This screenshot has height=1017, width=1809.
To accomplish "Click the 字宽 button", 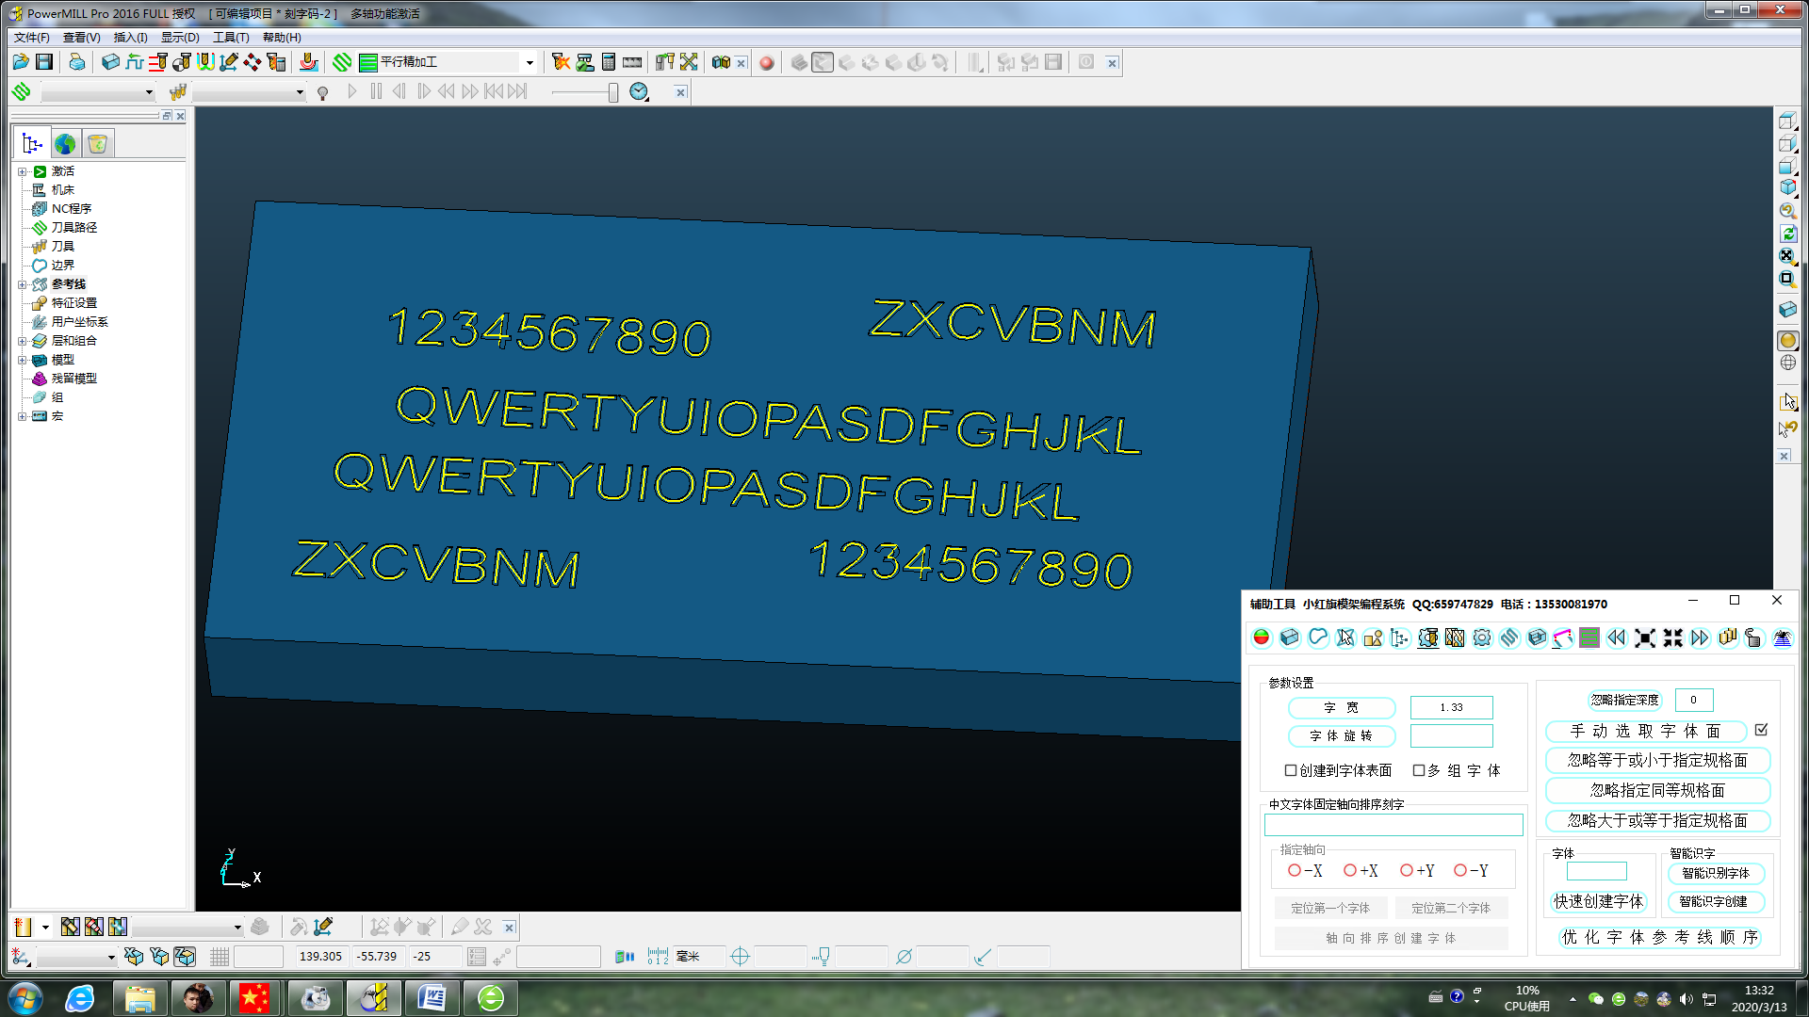I will point(1342,707).
